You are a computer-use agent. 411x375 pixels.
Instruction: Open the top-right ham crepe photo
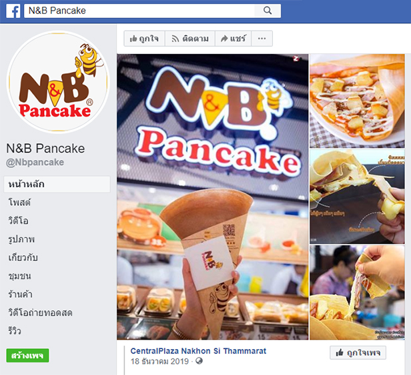click(x=357, y=101)
